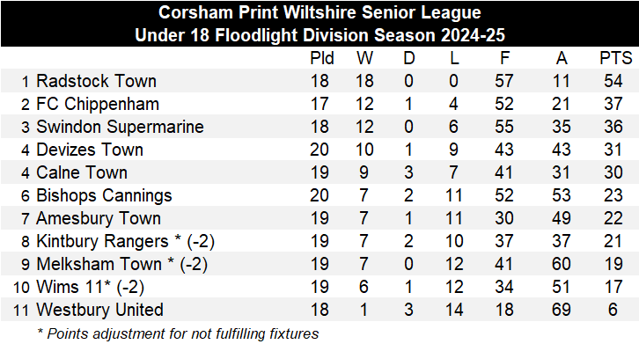Select the Wims 11* (-2) entry
The image size is (639, 344).
90,287
